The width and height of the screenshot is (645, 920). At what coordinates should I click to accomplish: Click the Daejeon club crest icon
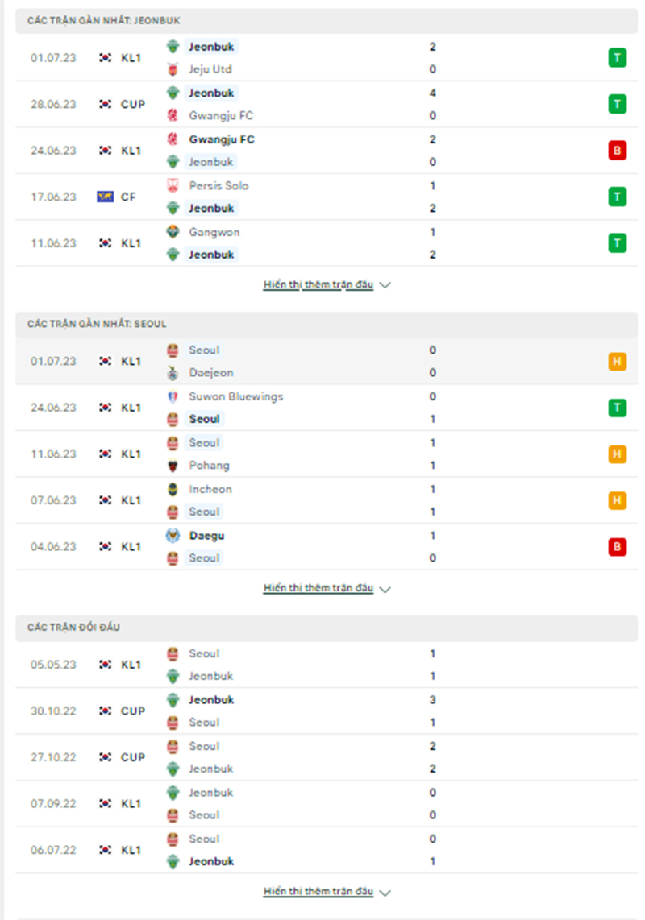click(x=173, y=372)
